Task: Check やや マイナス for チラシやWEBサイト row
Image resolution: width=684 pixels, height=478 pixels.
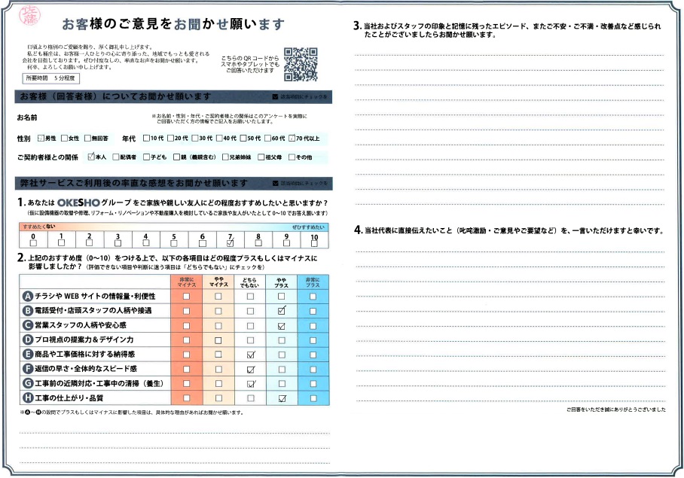Action: coord(218,296)
